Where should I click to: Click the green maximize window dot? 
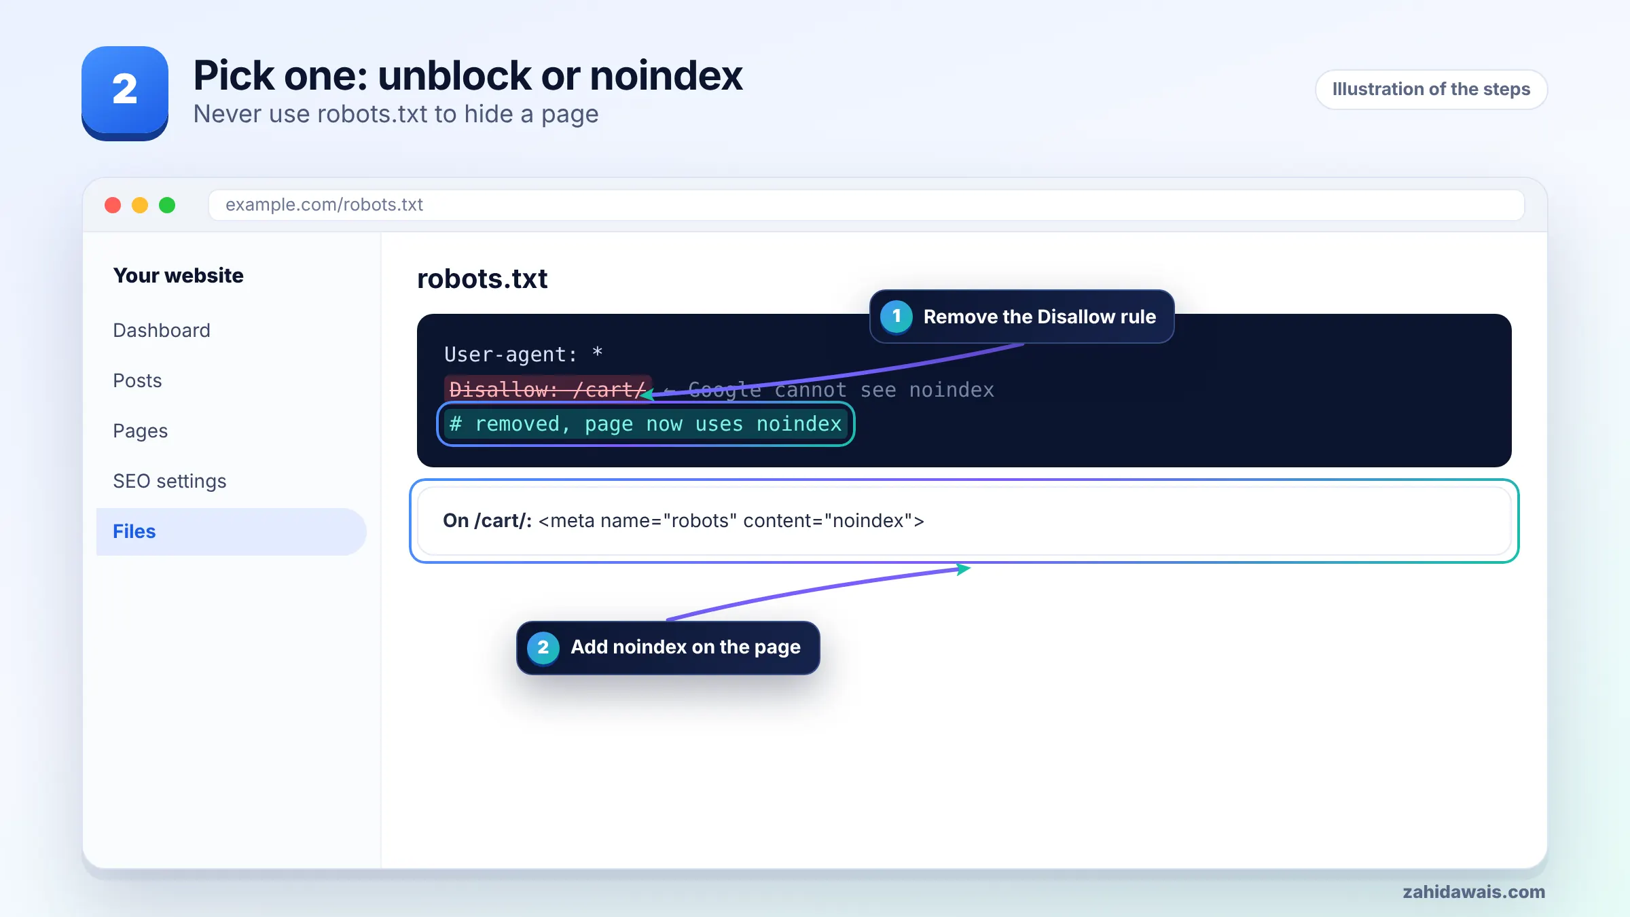click(x=167, y=205)
